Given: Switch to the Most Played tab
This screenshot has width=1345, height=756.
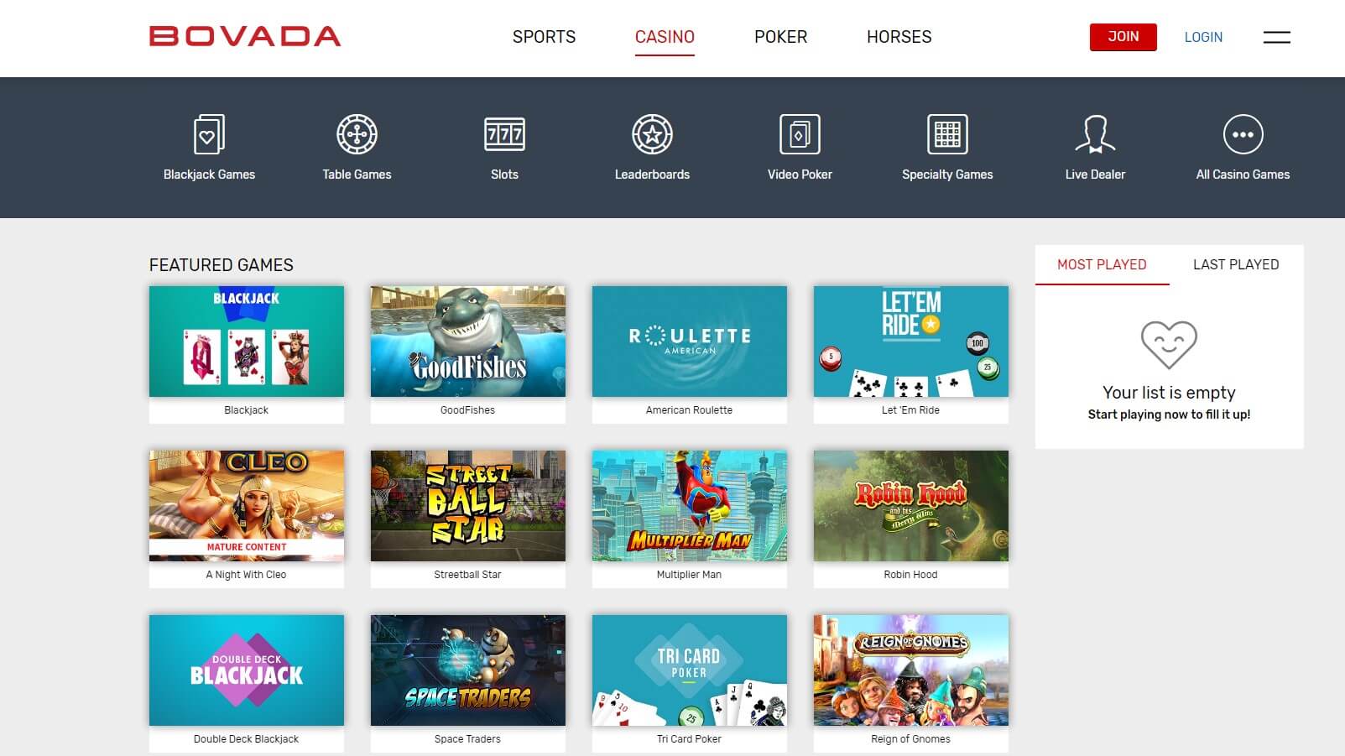Looking at the screenshot, I should click(x=1102, y=264).
